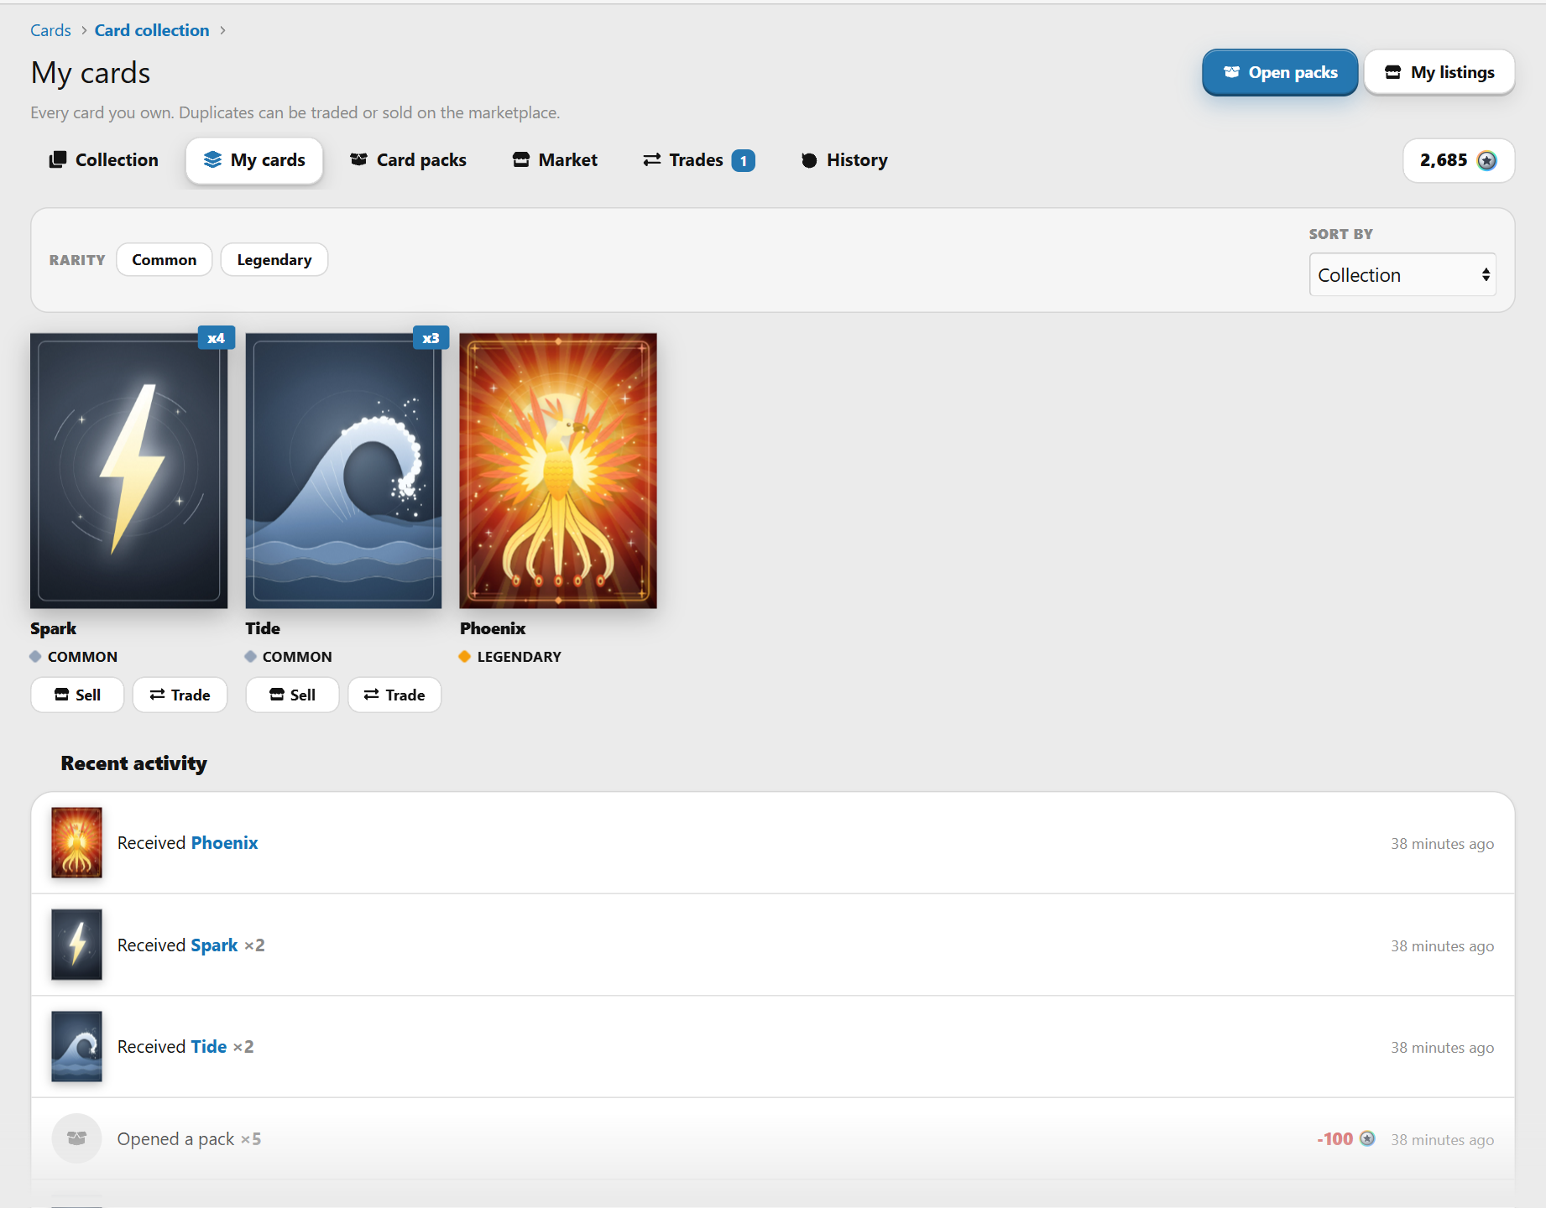Toggle the Legendary rarity filter

(274, 260)
